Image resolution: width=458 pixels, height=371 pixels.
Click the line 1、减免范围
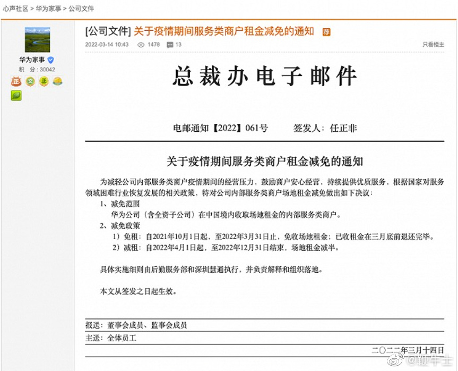(120, 204)
